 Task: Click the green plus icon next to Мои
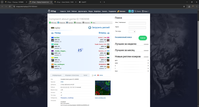pos(91,23)
